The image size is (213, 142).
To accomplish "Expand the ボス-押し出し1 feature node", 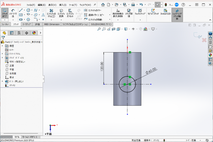I will tap(2, 81).
